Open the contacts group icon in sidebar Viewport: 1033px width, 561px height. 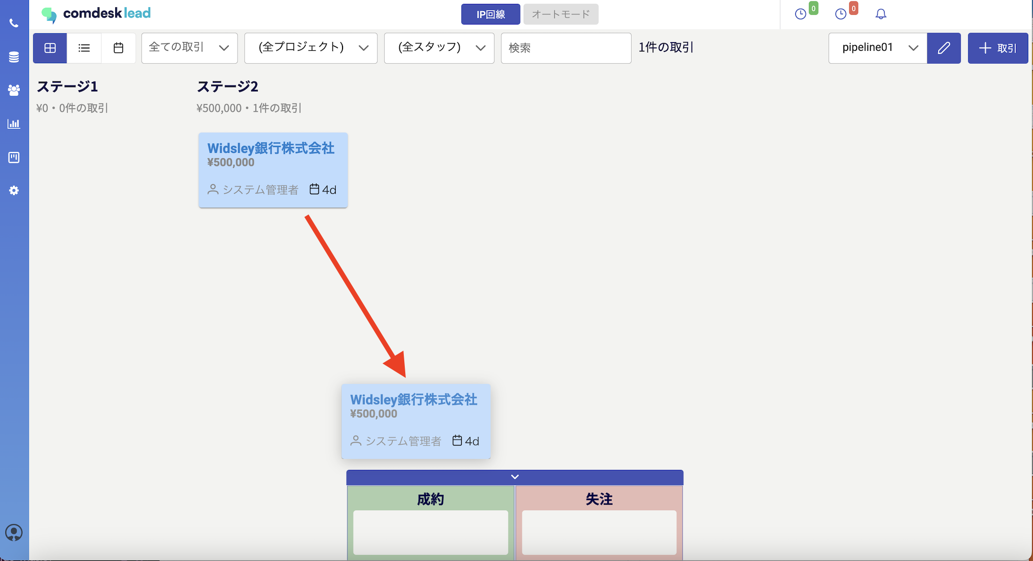pyautogui.click(x=14, y=90)
